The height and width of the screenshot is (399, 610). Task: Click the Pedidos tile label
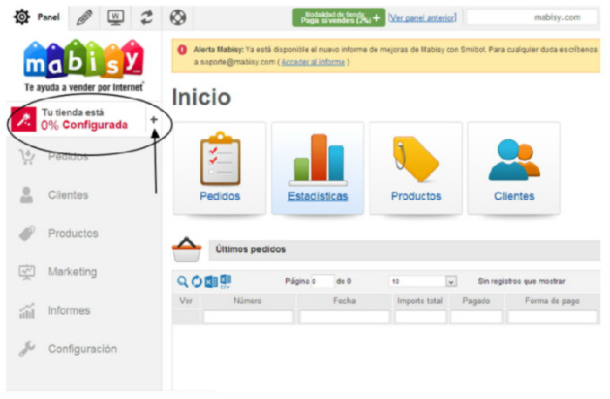pyautogui.click(x=220, y=196)
